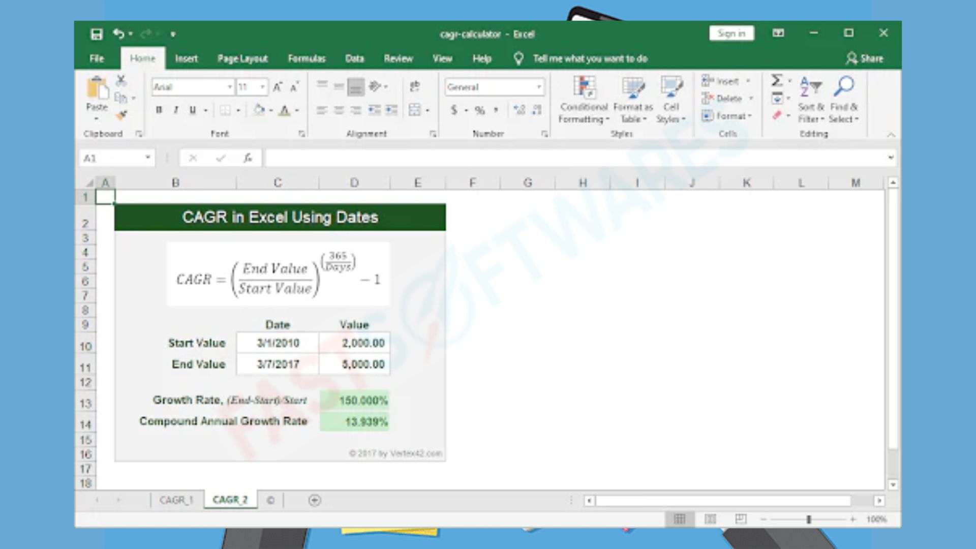The image size is (976, 549).
Task: Increase font size with the large A
Action: [x=278, y=87]
